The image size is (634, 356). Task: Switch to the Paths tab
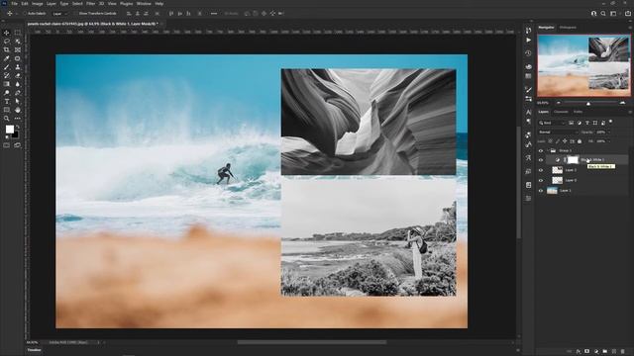pyautogui.click(x=578, y=112)
